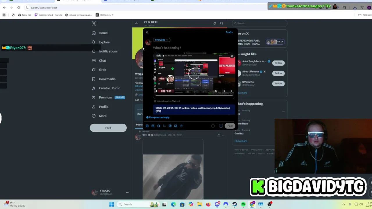Open Explore in sidebar

pos(101,42)
